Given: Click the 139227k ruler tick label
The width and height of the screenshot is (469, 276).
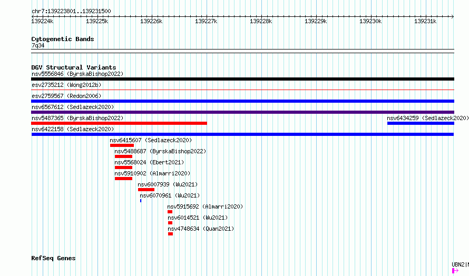Looking at the screenshot, I should 206,21.
